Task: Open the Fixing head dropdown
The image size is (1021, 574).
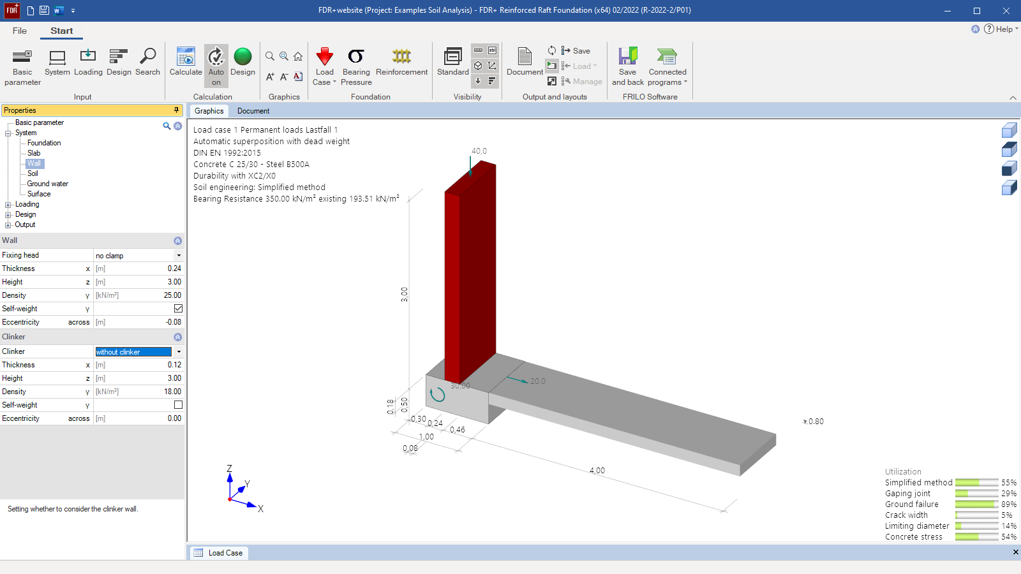Action: 179,256
